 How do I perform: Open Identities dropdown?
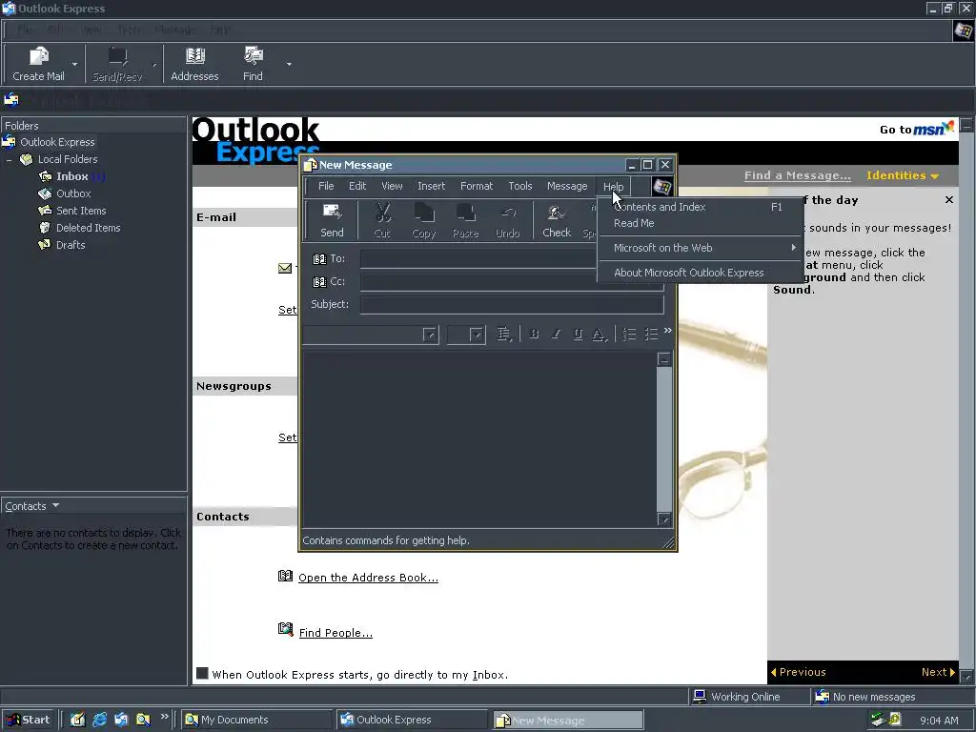(903, 175)
